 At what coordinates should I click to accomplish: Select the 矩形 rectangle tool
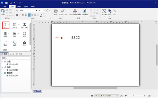[x=24, y=35]
